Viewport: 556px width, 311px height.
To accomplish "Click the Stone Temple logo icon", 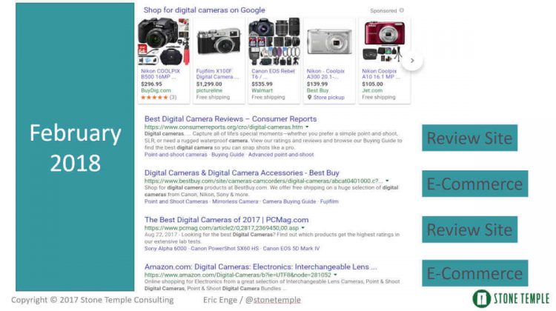I will (x=482, y=298).
